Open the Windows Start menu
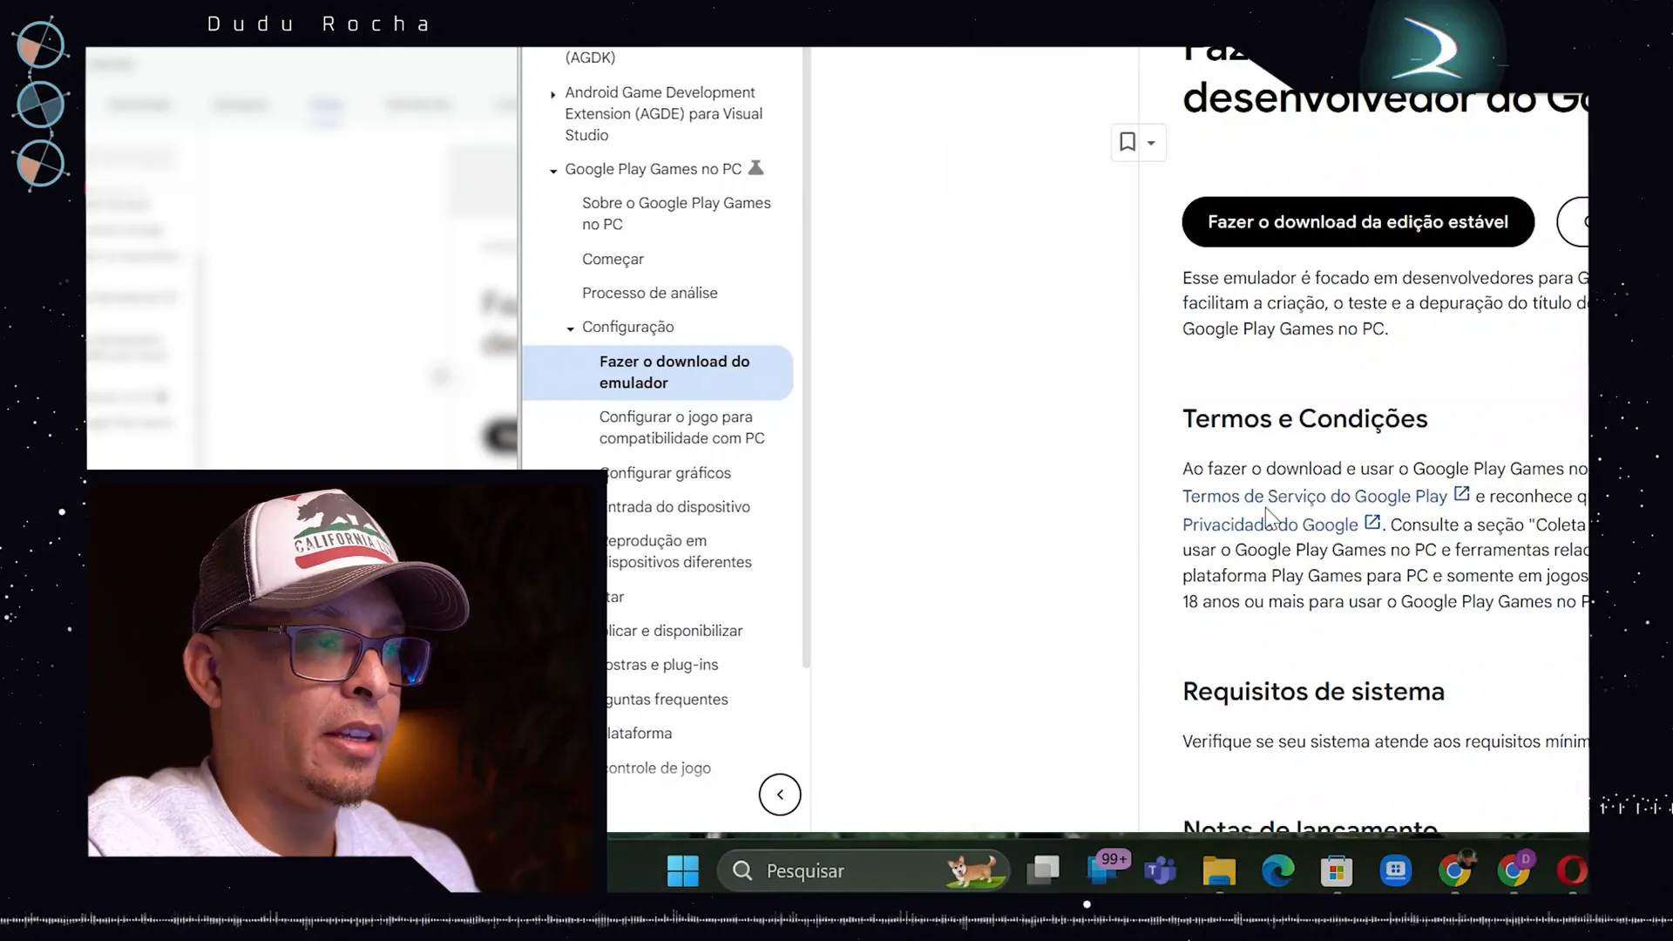This screenshot has width=1673, height=941. click(682, 870)
